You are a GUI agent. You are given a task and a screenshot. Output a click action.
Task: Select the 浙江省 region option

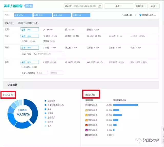[x=71, y=48]
